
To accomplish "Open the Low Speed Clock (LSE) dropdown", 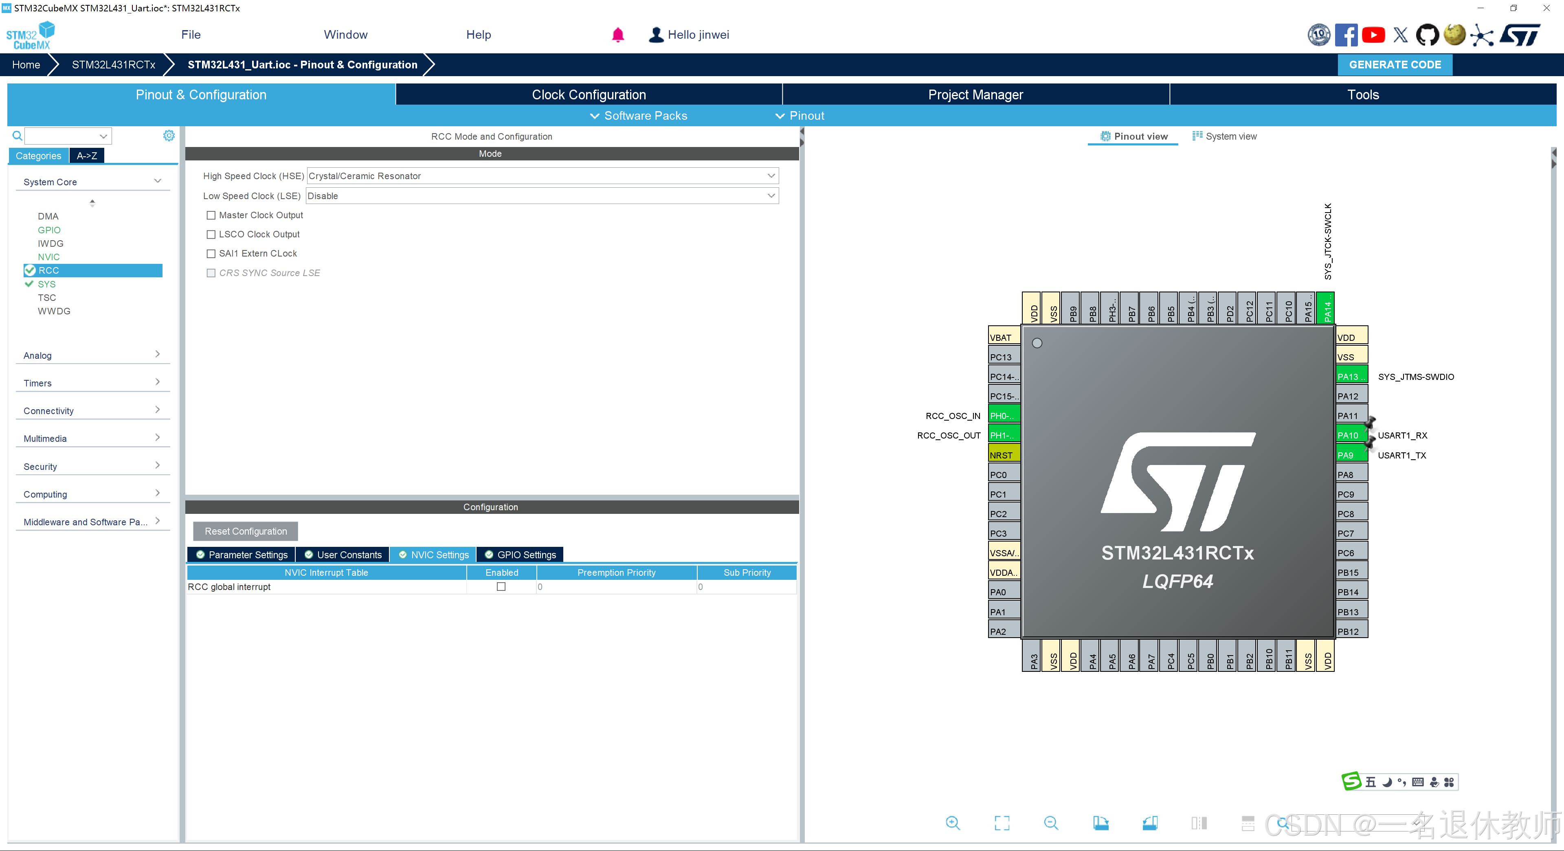I will [x=771, y=195].
